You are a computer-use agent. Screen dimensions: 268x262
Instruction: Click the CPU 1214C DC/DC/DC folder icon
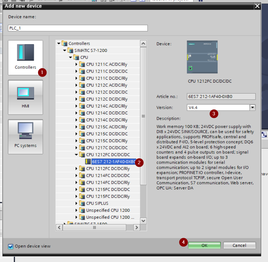click(x=82, y=113)
